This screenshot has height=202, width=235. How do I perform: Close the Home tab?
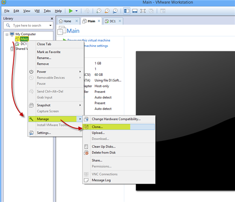(x=76, y=21)
